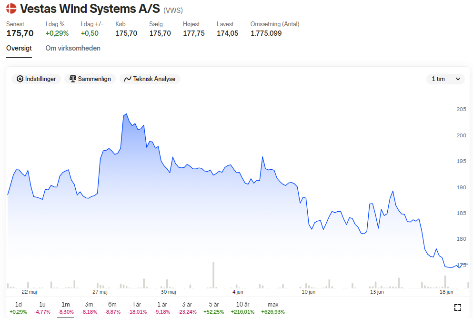Click the Vestas Wind Systems A/S title
473x318 pixels.
(90, 9)
